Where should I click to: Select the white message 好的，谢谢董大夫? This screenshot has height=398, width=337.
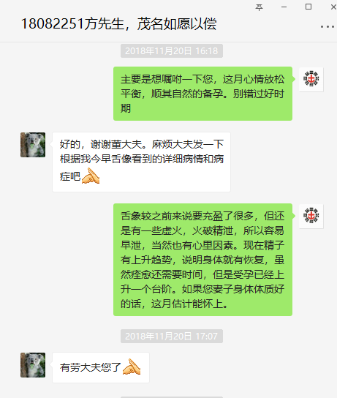(x=141, y=162)
